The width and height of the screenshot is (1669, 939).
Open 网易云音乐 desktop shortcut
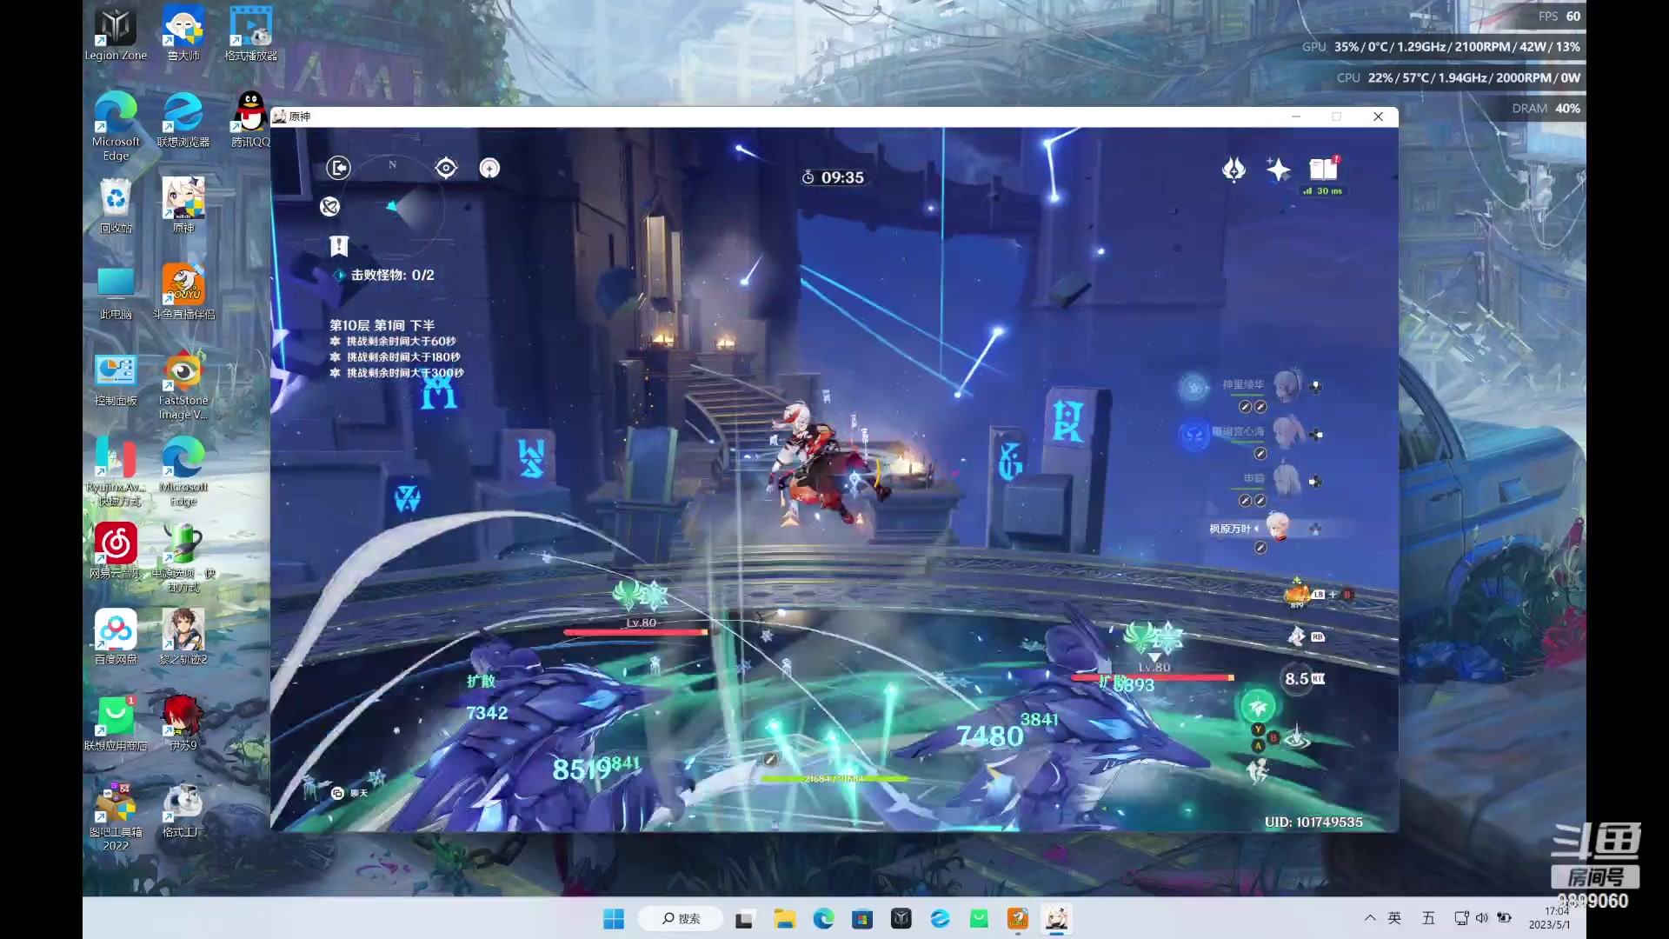point(116,551)
